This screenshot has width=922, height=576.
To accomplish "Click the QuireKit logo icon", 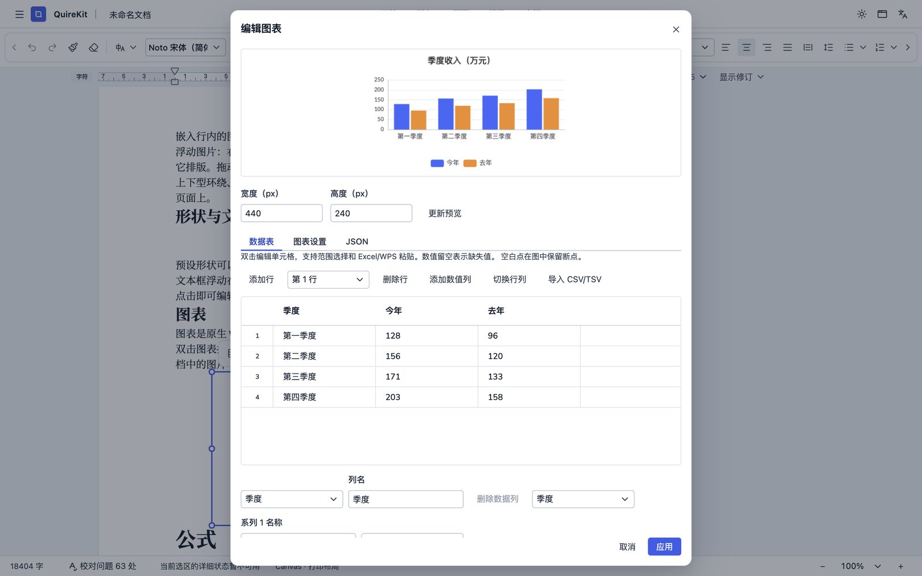I will (38, 14).
